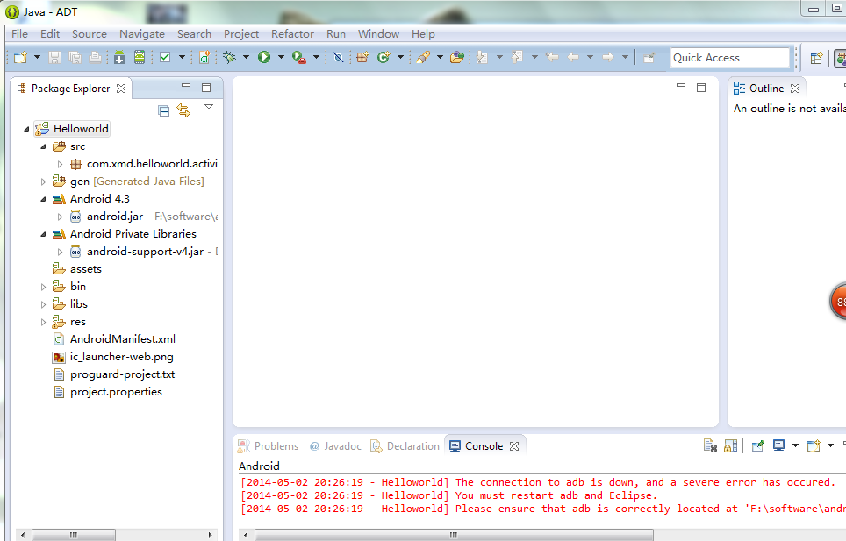Click the New file wizard icon

point(20,57)
